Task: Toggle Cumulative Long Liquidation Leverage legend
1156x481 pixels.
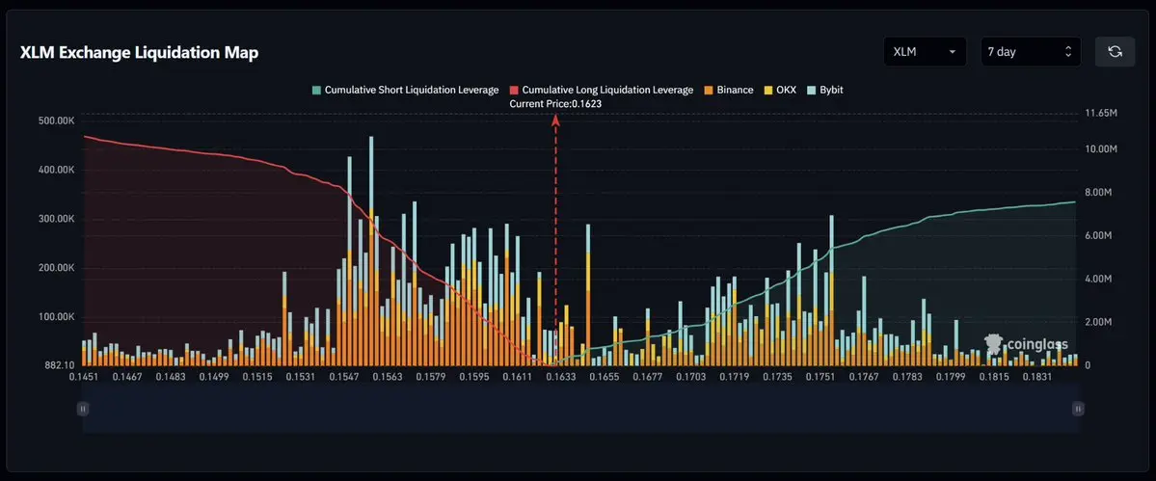Action: 601,90
